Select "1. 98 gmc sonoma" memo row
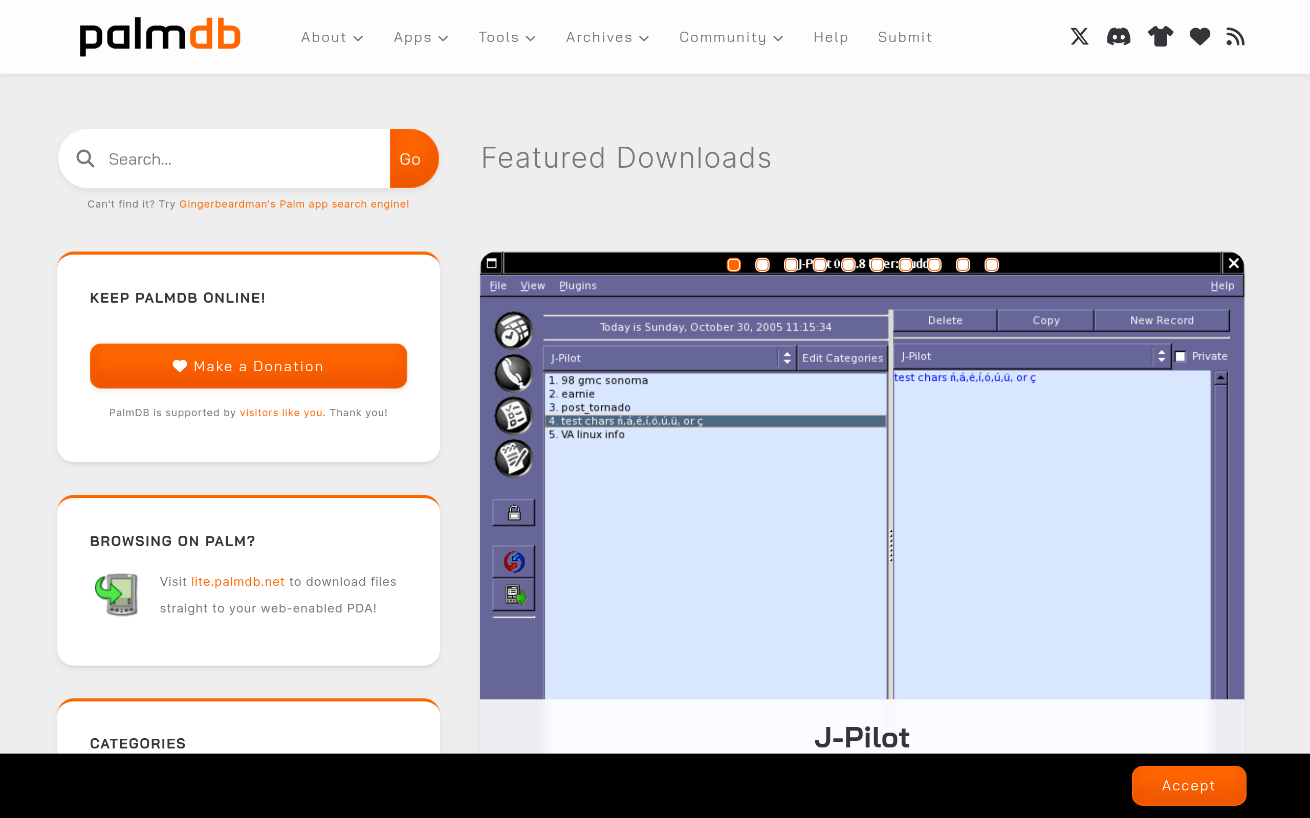Image resolution: width=1310 pixels, height=818 pixels. coord(715,380)
